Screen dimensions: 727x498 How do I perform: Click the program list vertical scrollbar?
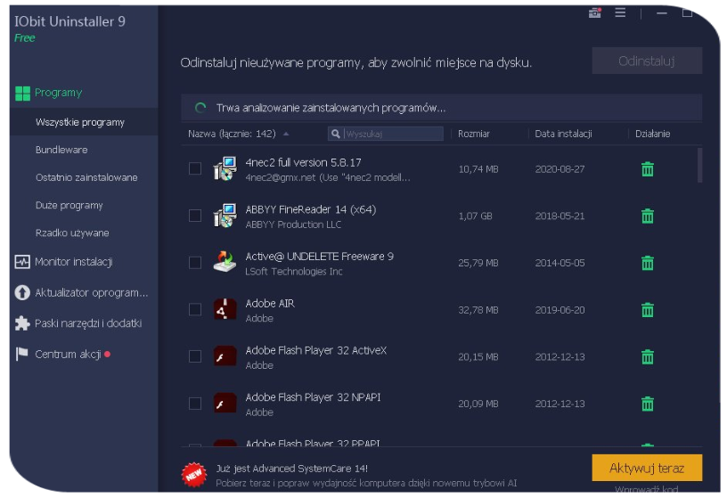pos(699,166)
